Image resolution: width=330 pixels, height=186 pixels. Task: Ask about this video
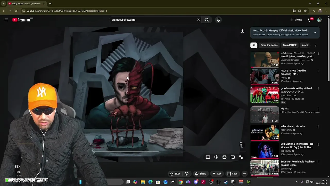[217, 174]
